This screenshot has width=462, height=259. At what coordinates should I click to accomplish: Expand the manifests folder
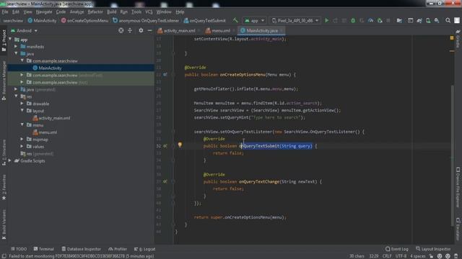pos(16,46)
